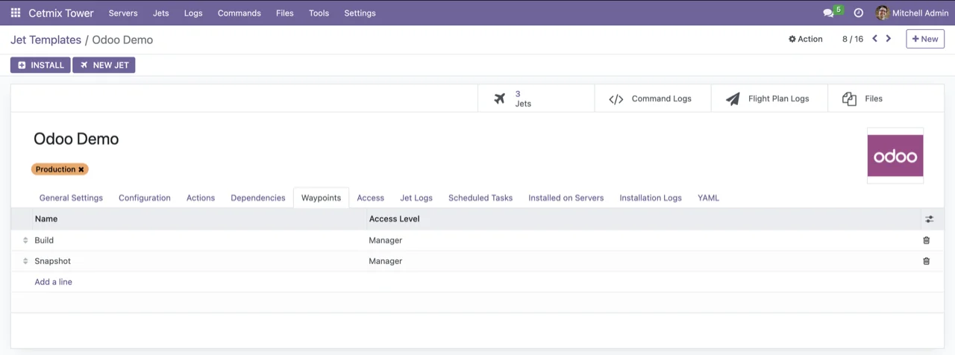
Task: Open column settings adjust icon
Action: 929,219
